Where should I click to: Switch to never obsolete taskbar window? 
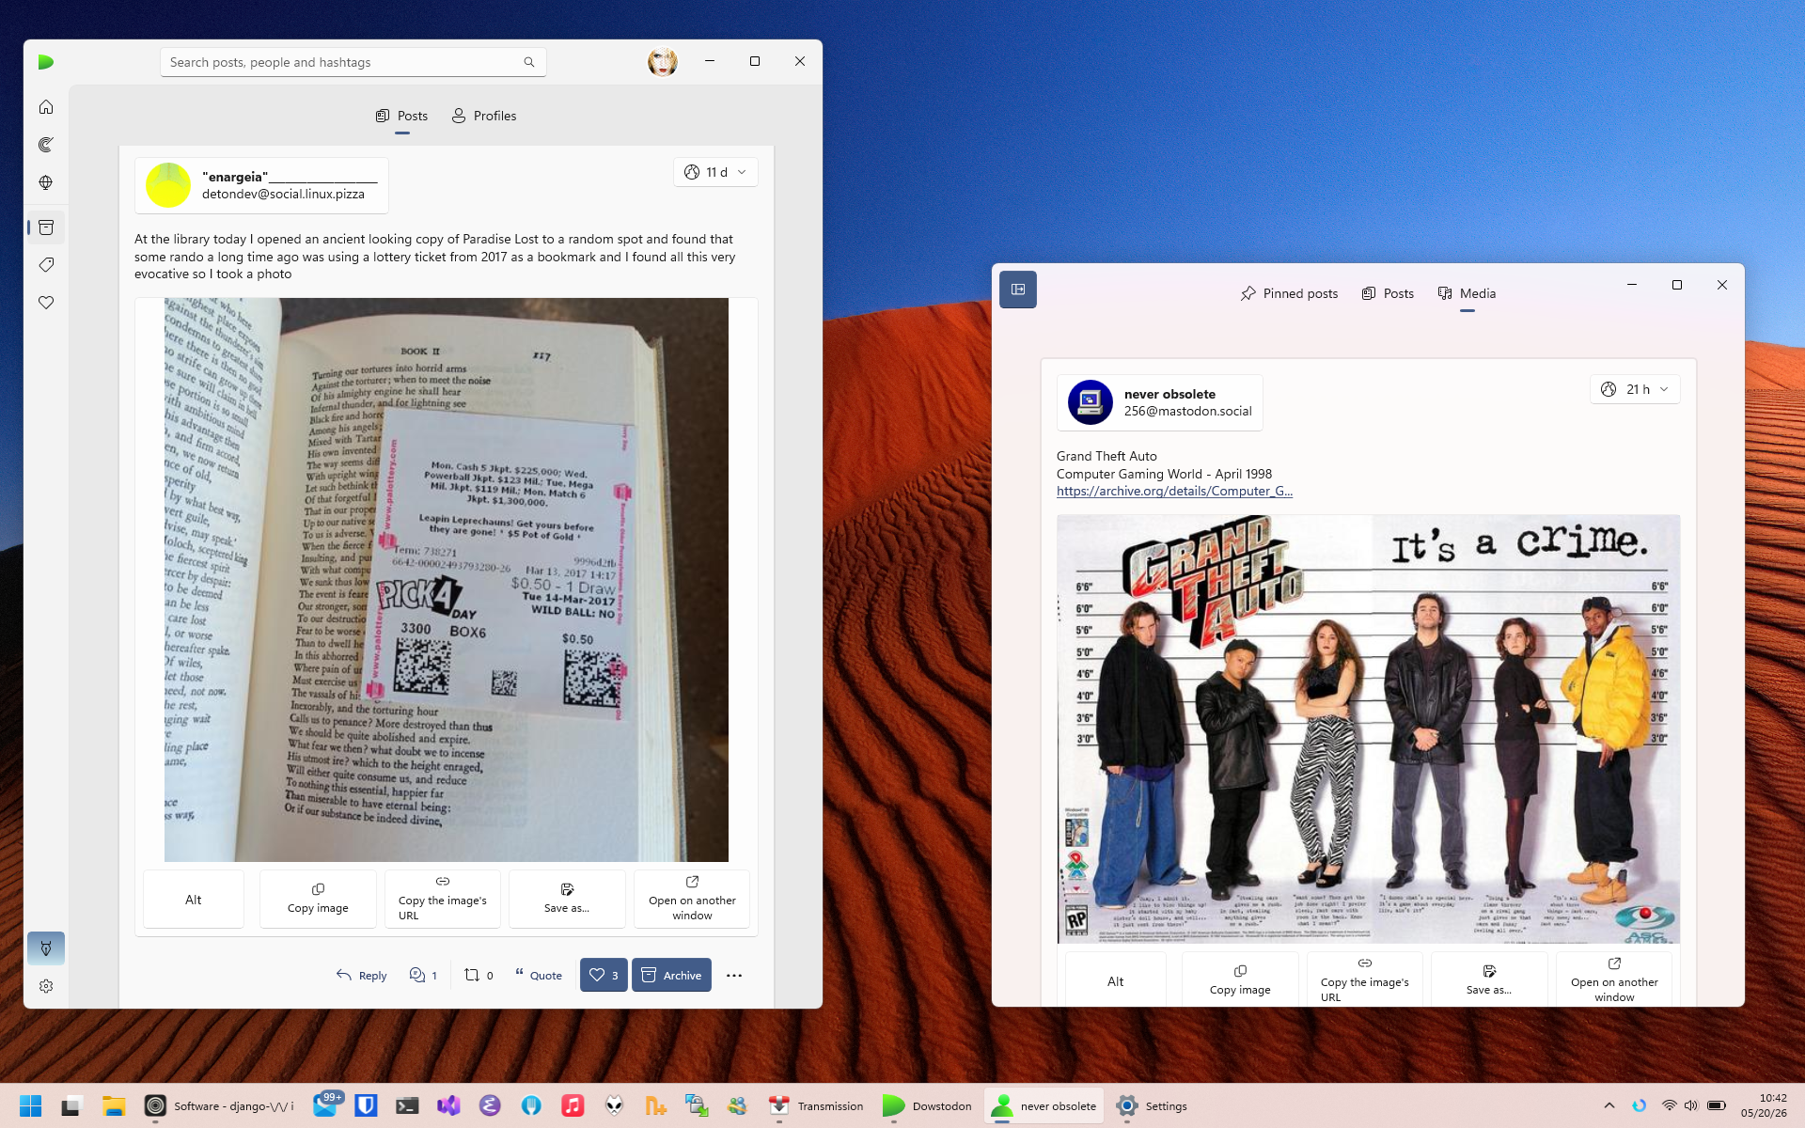[1044, 1106]
